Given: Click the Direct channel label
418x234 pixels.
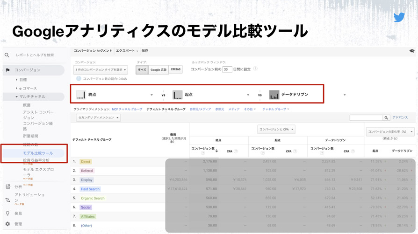Looking at the screenshot, I should click(x=86, y=162).
